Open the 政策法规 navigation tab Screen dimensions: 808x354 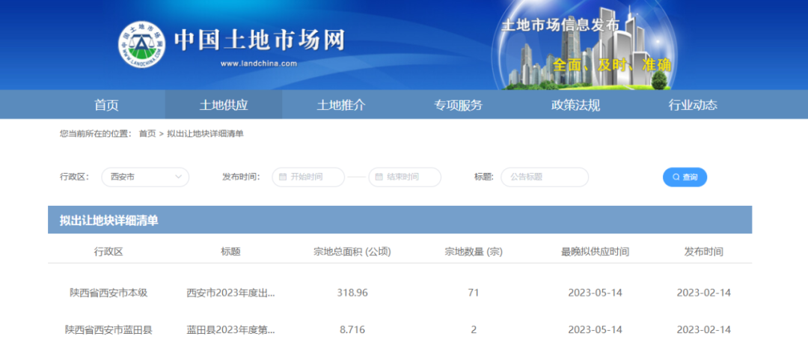pyautogui.click(x=575, y=105)
